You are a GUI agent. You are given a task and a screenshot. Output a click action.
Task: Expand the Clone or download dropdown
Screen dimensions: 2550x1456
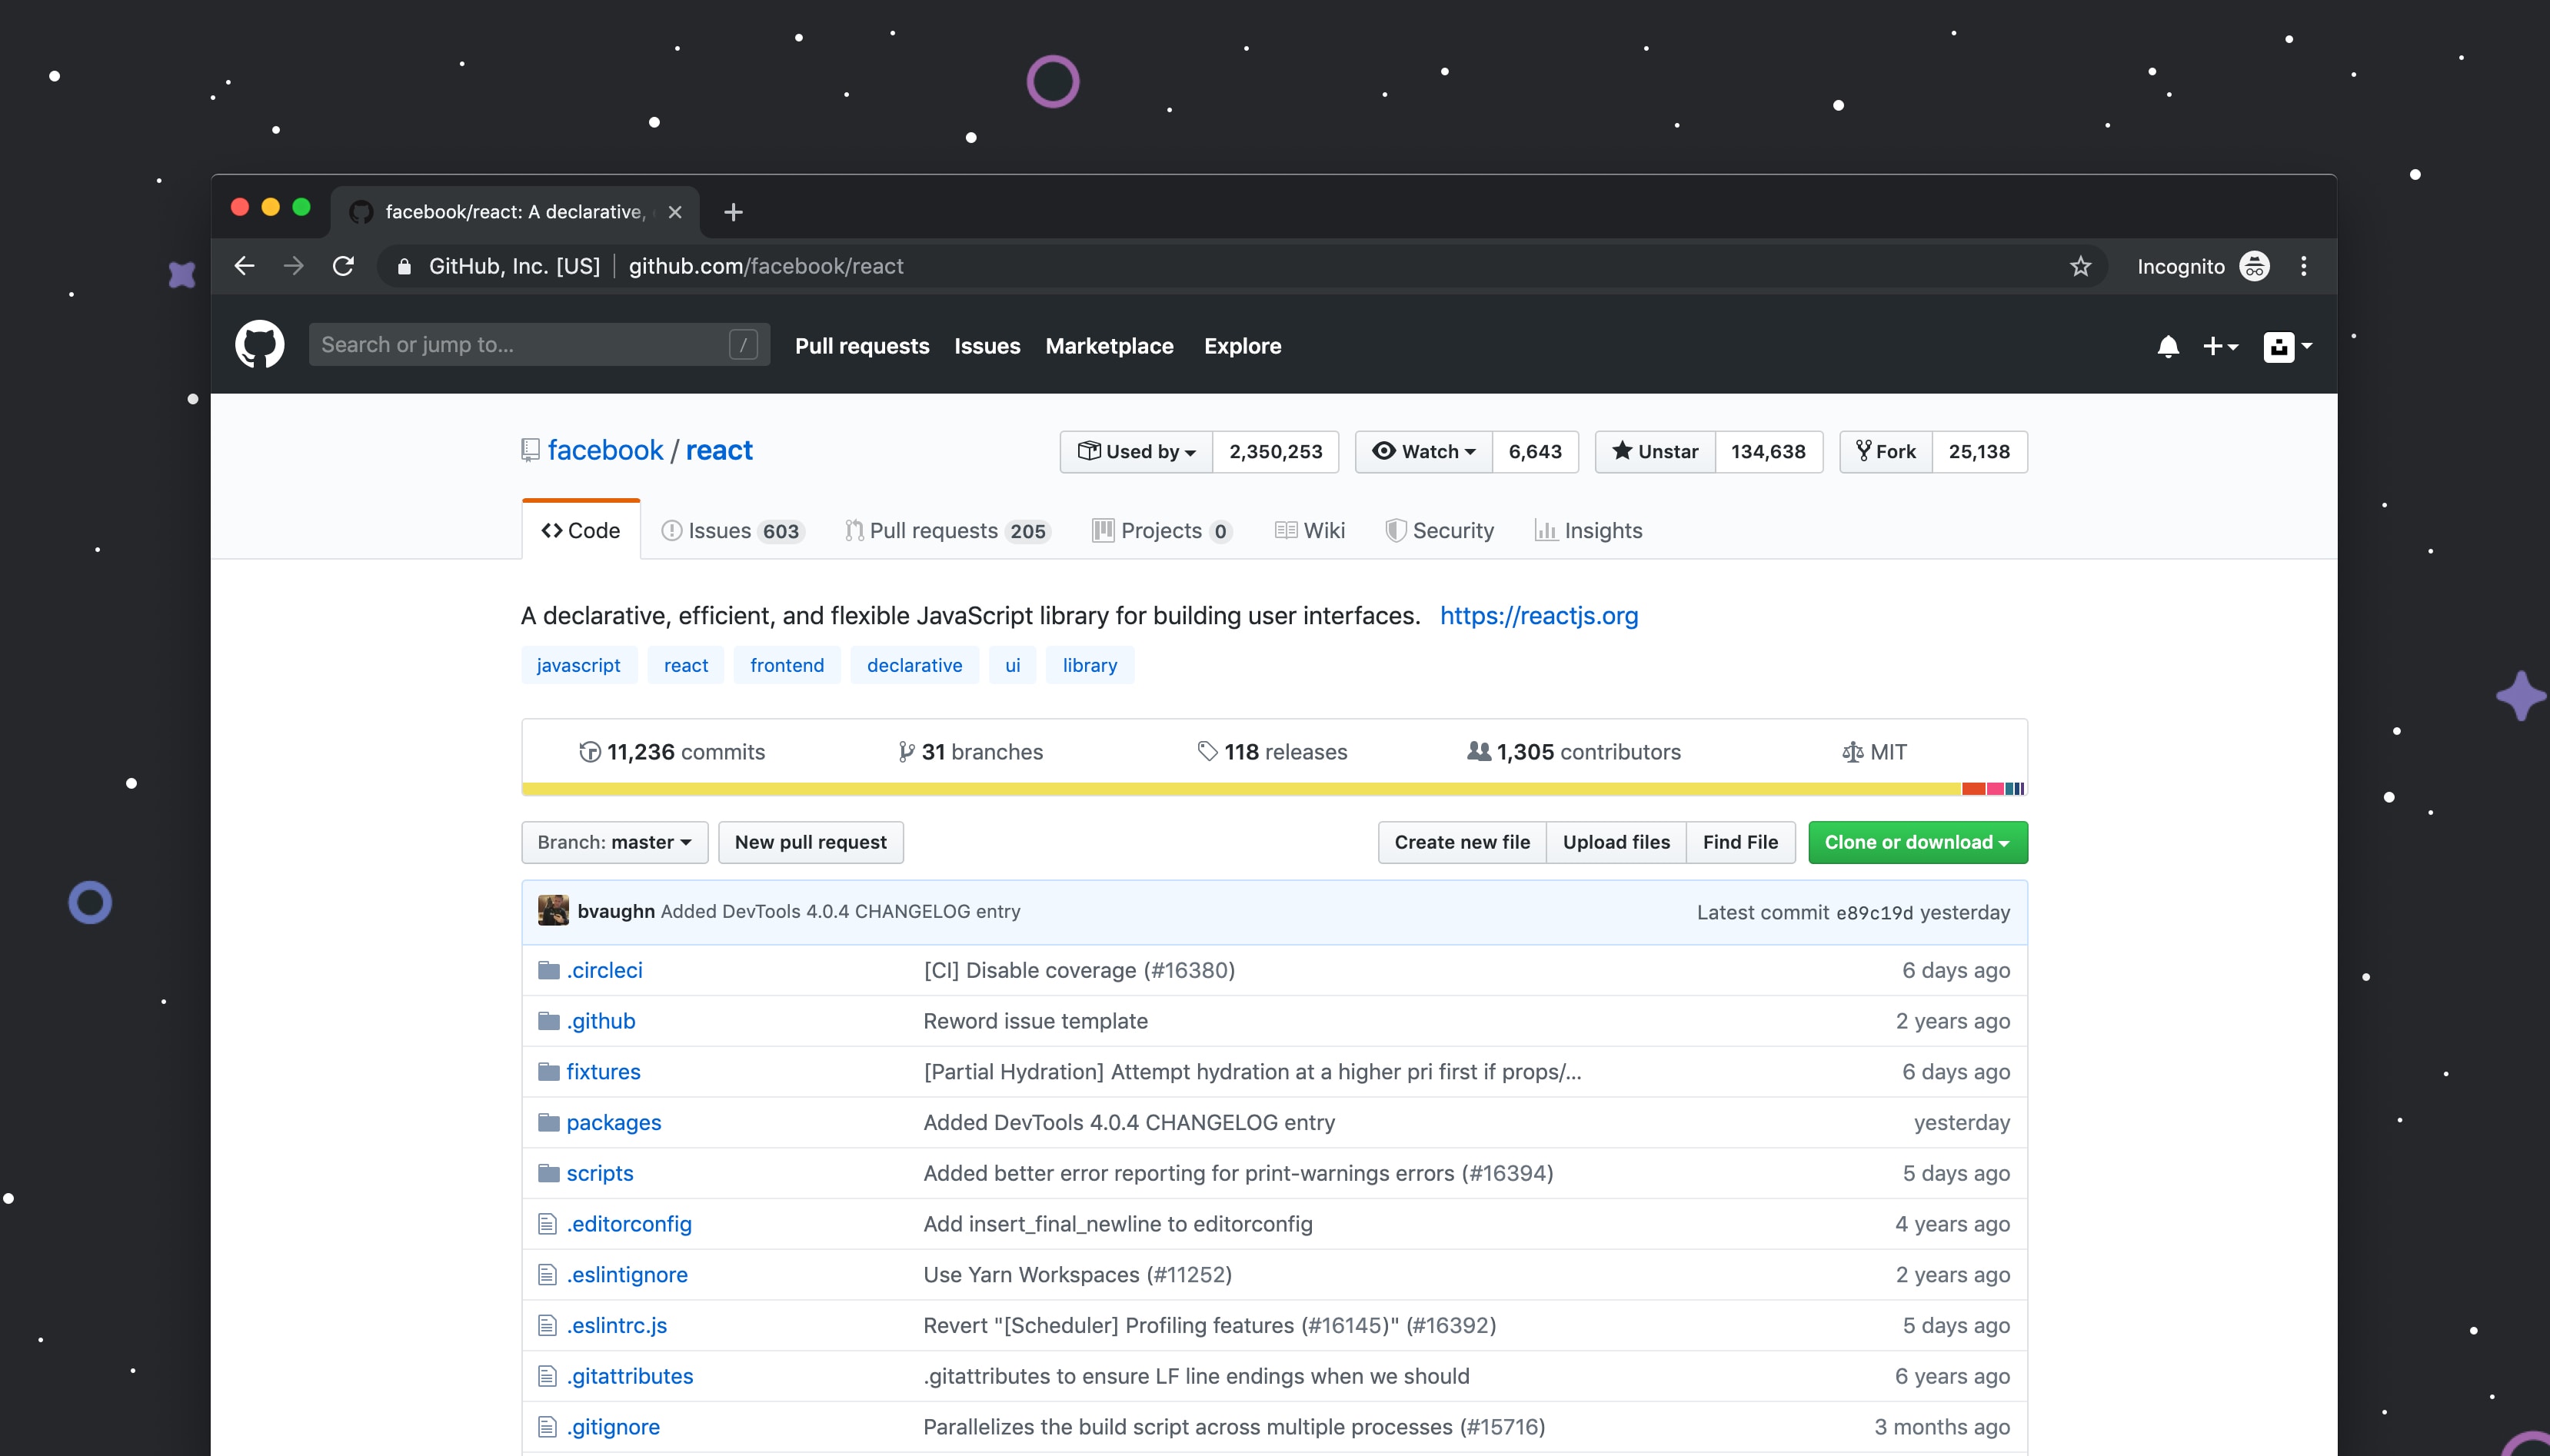point(1914,842)
